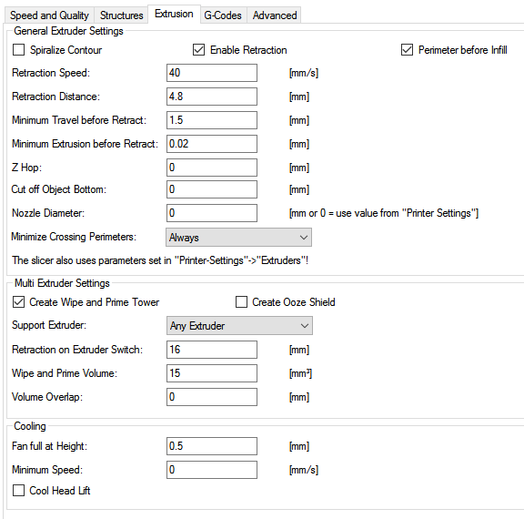
Task: Click the General Extruder Settings group title
Action: click(x=68, y=31)
